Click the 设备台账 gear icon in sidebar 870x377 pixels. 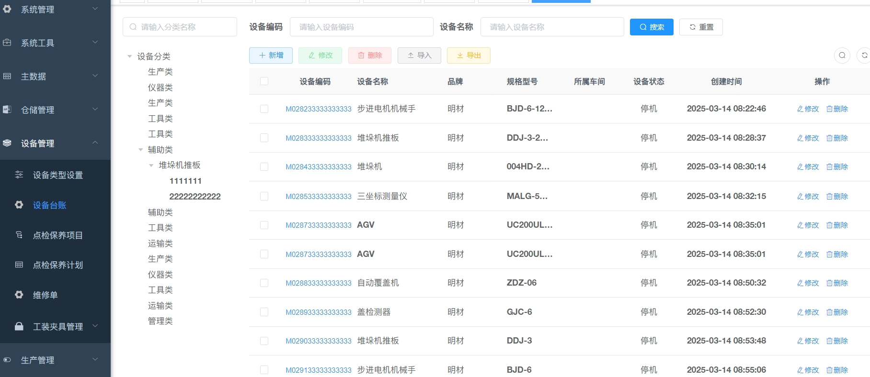tap(19, 205)
